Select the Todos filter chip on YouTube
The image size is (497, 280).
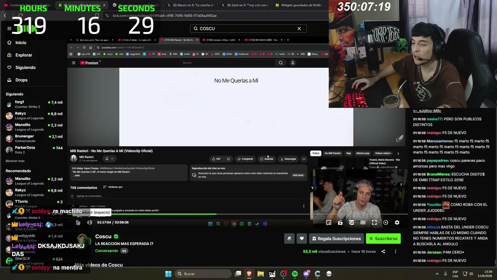click(x=316, y=153)
